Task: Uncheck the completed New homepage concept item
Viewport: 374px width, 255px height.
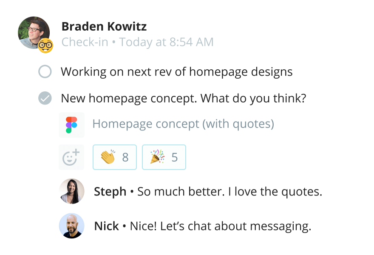Action: 45,99
